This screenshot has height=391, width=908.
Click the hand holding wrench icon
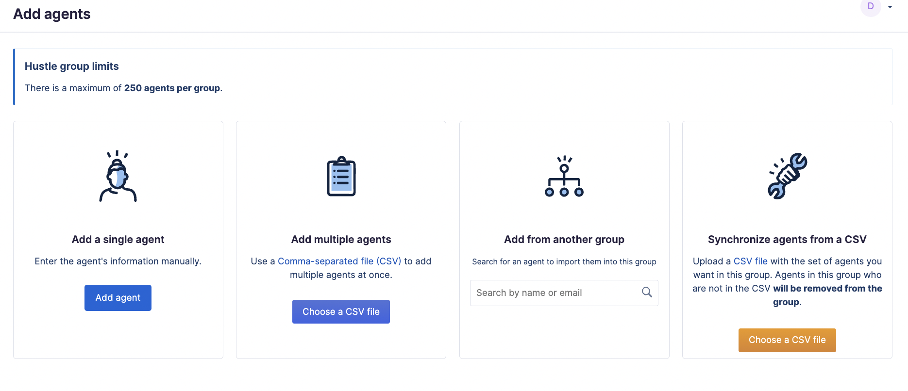[x=787, y=176]
